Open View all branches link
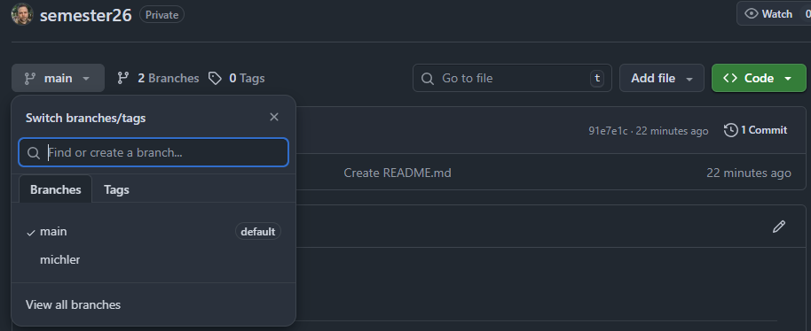This screenshot has height=331, width=811. point(73,304)
